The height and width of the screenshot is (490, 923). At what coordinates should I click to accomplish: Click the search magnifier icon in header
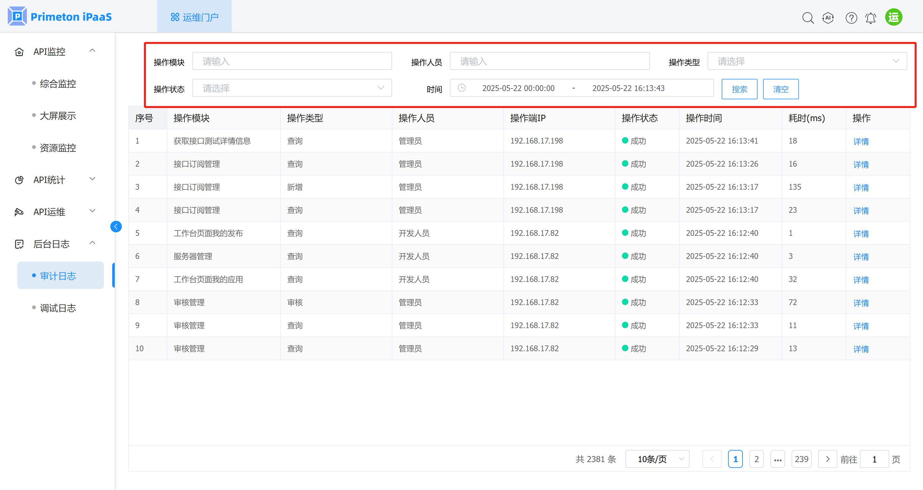coord(808,18)
